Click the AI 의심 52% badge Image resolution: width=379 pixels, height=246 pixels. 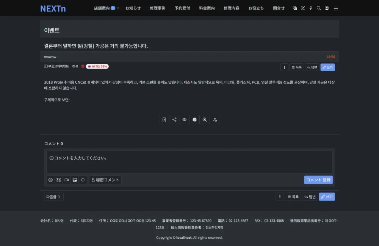point(97,66)
